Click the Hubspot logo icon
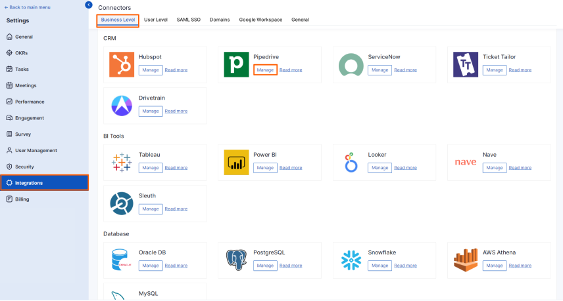Screen dimensions: 563x301 pyautogui.click(x=122, y=64)
